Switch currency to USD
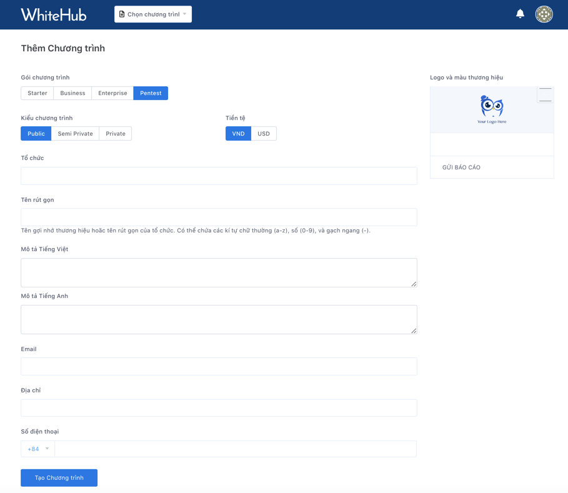568x493 pixels. coord(264,133)
